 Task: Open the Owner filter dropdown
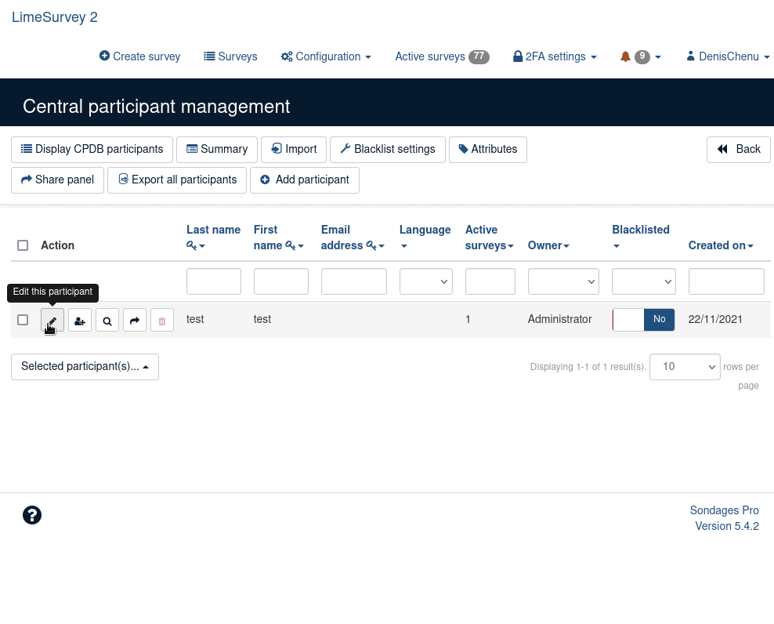pyautogui.click(x=563, y=281)
